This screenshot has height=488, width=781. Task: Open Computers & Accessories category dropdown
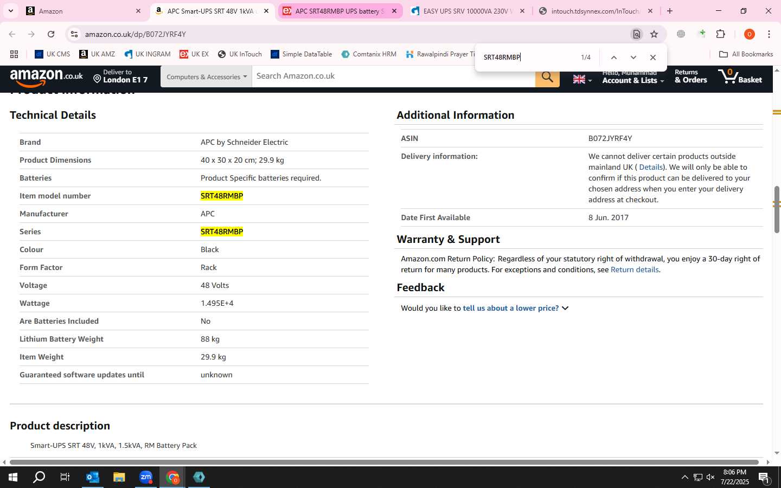(206, 77)
